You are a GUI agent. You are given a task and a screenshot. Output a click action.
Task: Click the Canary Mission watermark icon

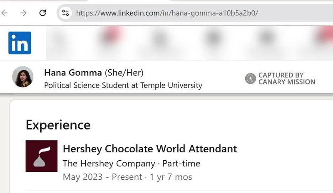pos(250,78)
